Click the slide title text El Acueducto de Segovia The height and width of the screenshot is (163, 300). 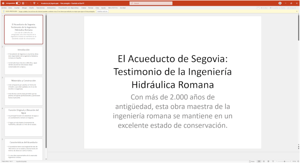[x=172, y=72]
